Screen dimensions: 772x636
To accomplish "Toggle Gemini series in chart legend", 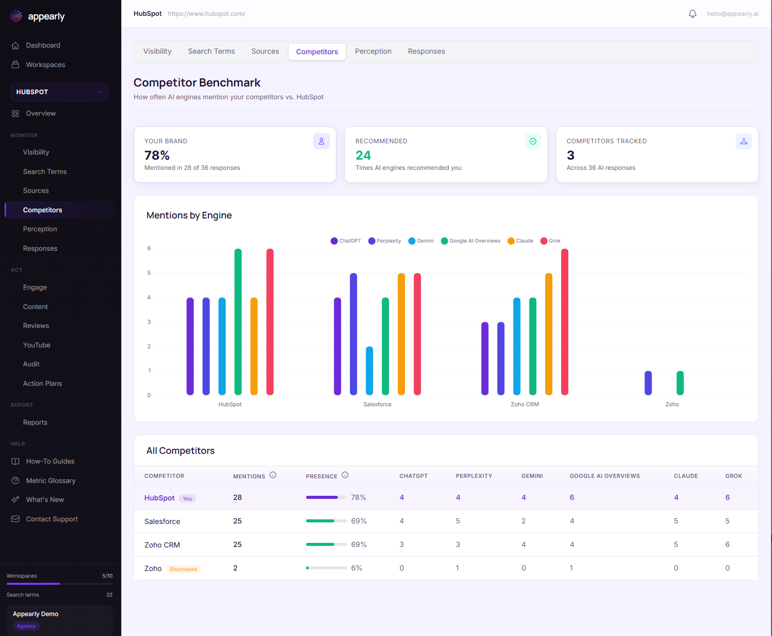I will [x=421, y=241].
